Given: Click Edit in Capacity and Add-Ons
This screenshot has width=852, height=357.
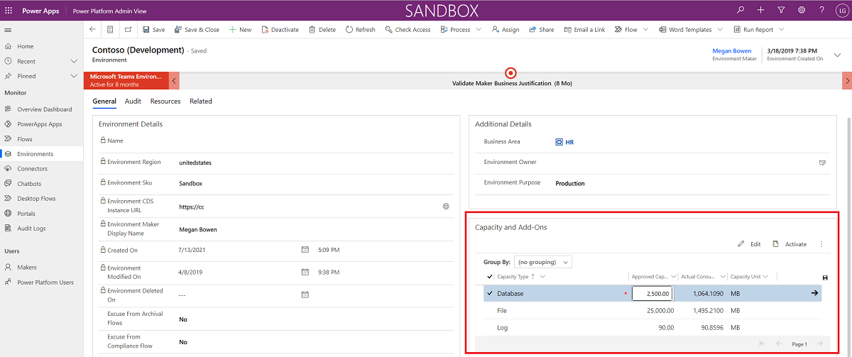Looking at the screenshot, I should click(x=749, y=244).
